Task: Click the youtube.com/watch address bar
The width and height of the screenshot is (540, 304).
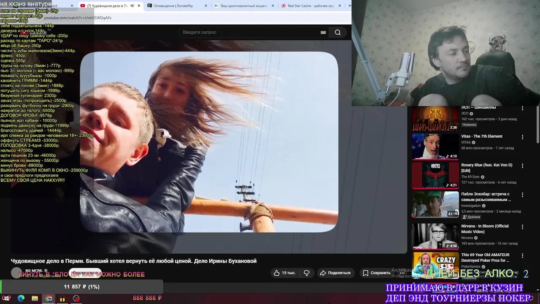Action: (78, 18)
